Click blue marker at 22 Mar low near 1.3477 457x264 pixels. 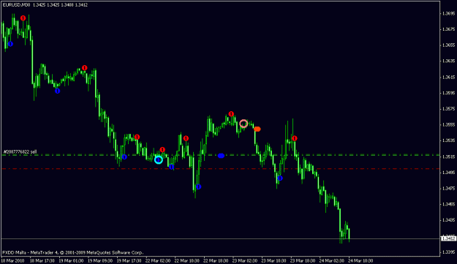coord(198,186)
